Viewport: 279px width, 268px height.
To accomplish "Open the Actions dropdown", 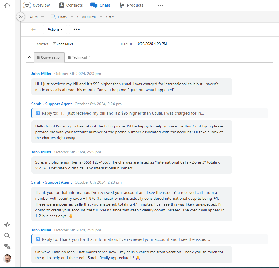I will coord(55,29).
